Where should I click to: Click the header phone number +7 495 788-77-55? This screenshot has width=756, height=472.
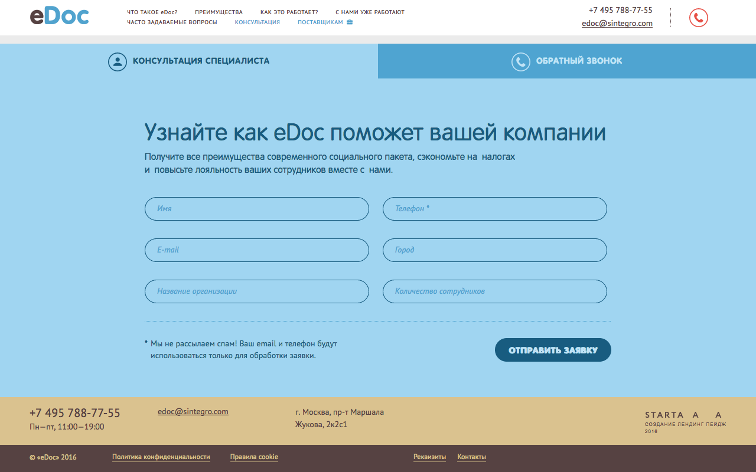(x=620, y=10)
